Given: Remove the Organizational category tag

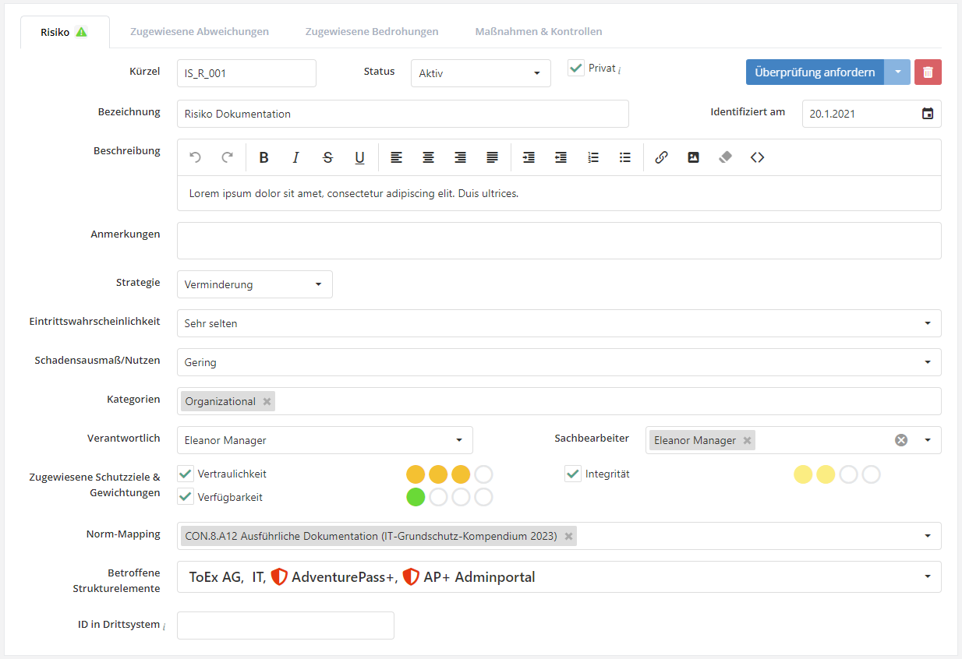Looking at the screenshot, I should click(x=267, y=402).
